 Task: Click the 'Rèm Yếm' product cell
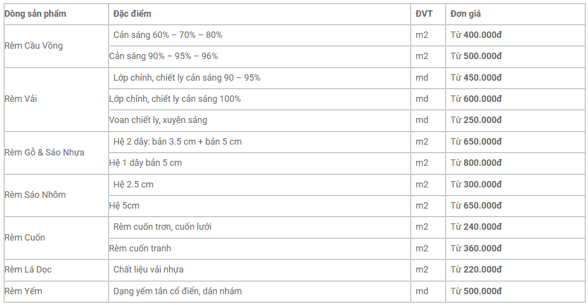click(23, 291)
